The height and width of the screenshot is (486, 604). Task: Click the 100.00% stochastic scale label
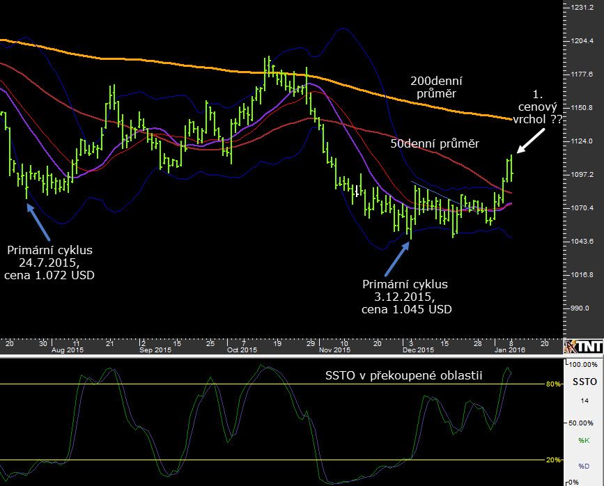pyautogui.click(x=583, y=365)
